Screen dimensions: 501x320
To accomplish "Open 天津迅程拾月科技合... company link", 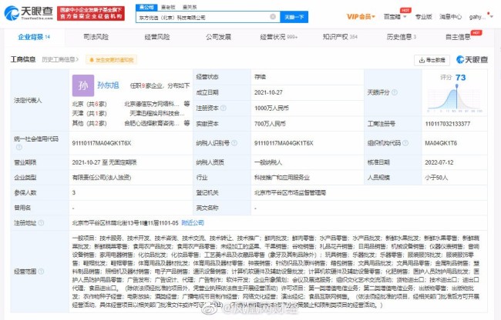I will [157, 114].
